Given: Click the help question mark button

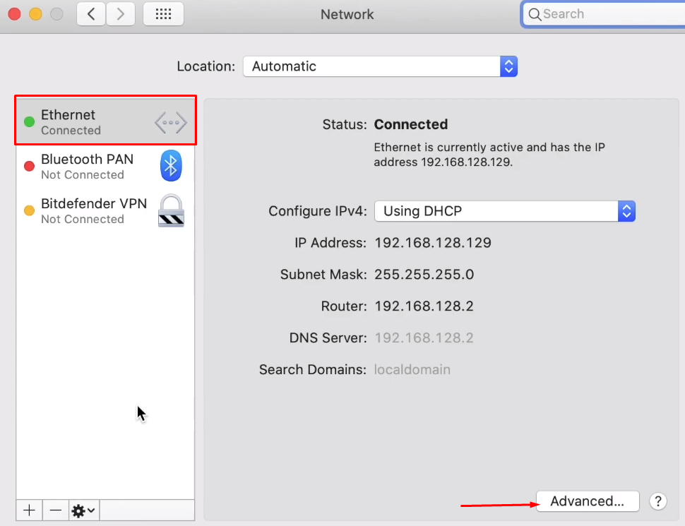Looking at the screenshot, I should pyautogui.click(x=657, y=501).
